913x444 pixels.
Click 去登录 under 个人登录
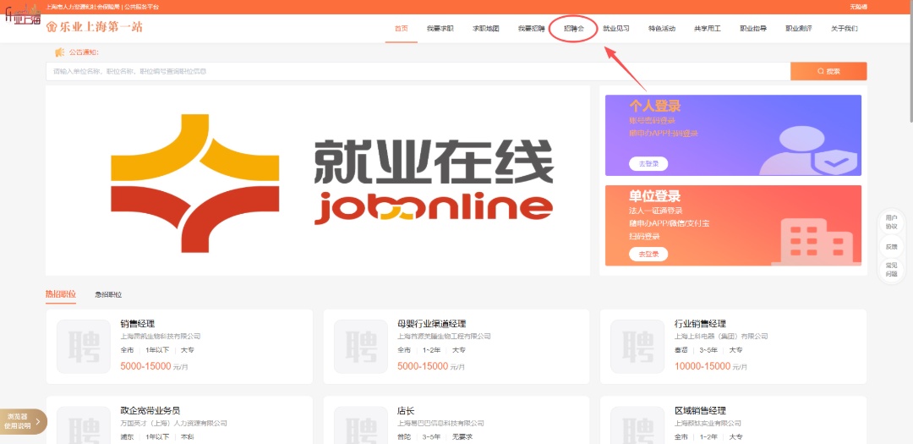click(648, 163)
